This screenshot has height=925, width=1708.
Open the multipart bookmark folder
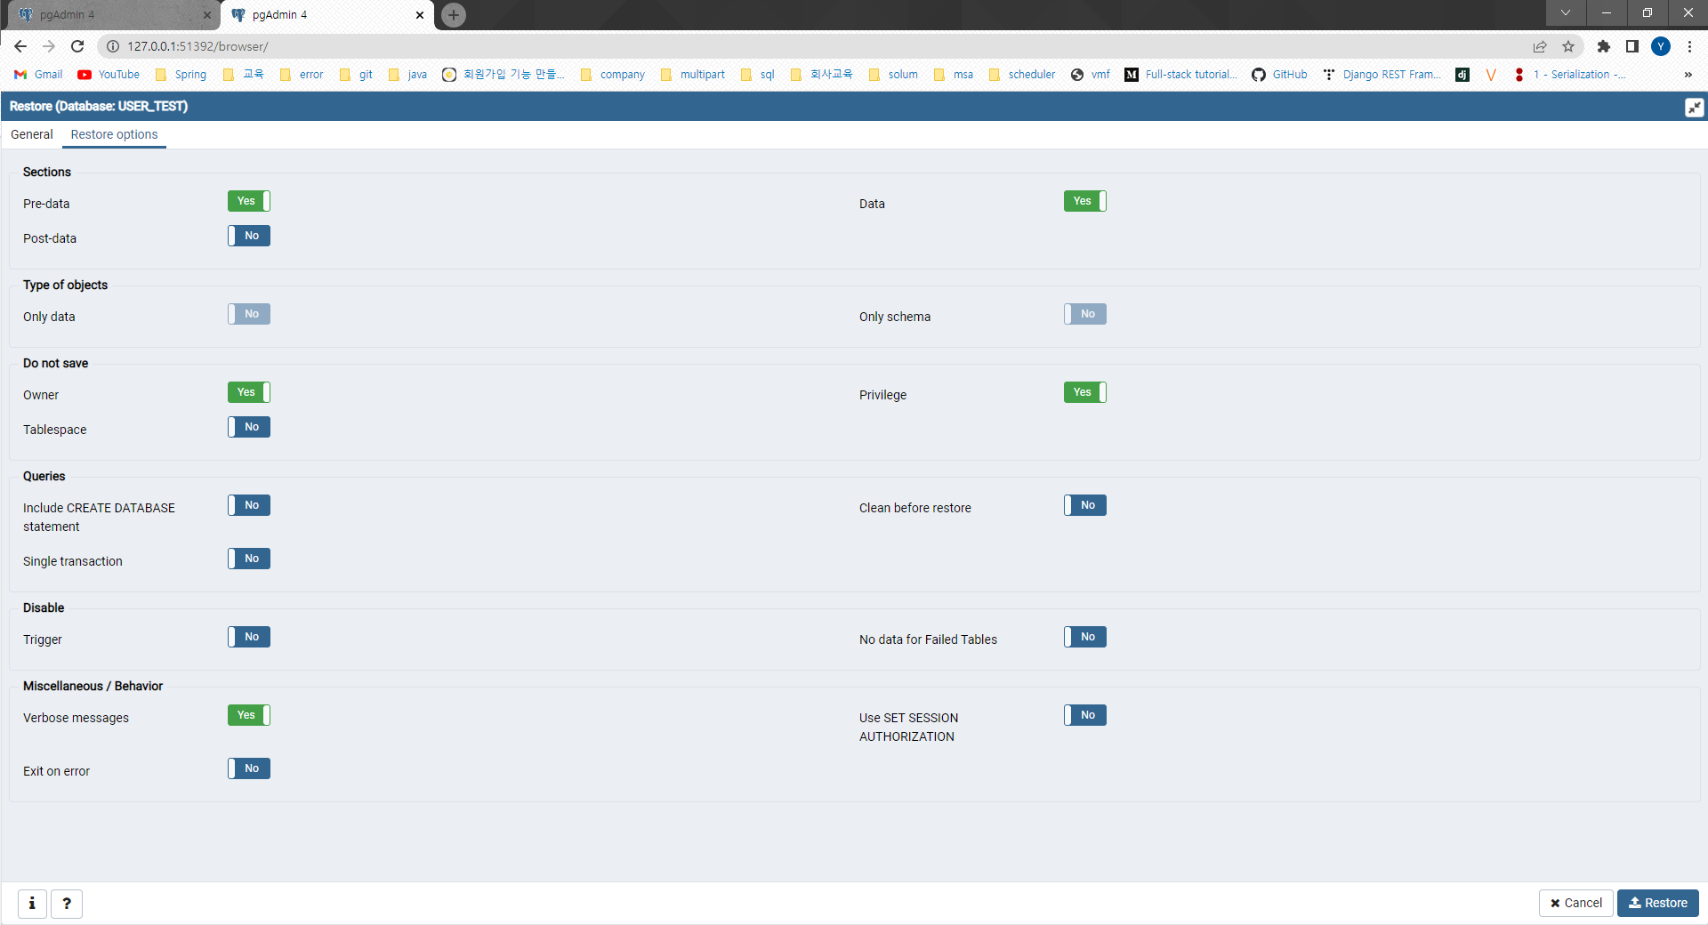[x=692, y=75]
